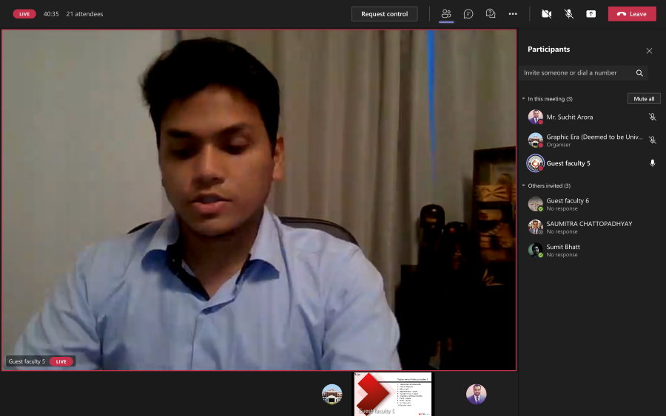Screen dimensions: 666x416
Task: Click the Participants people icon
Action: click(446, 14)
